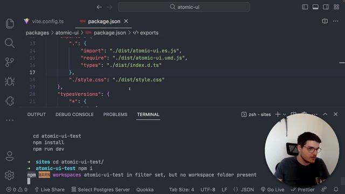Viewport: 345px width, 194px height.
Task: Click Select Postgres Server status item
Action: (101, 190)
